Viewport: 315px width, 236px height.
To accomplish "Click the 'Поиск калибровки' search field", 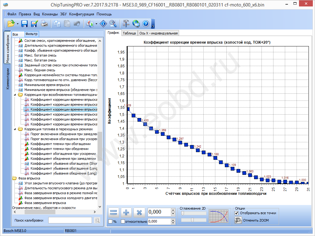I will 70,220.
